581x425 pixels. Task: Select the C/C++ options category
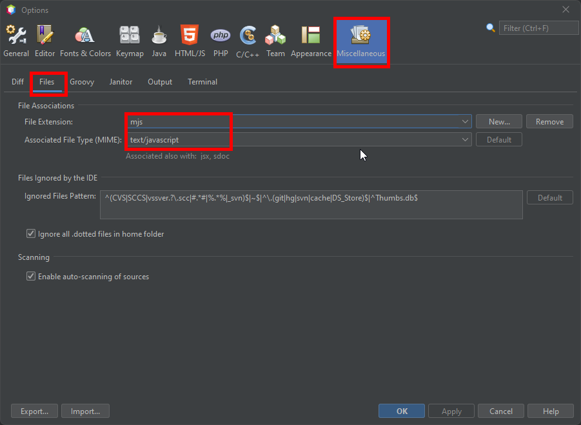point(248,41)
